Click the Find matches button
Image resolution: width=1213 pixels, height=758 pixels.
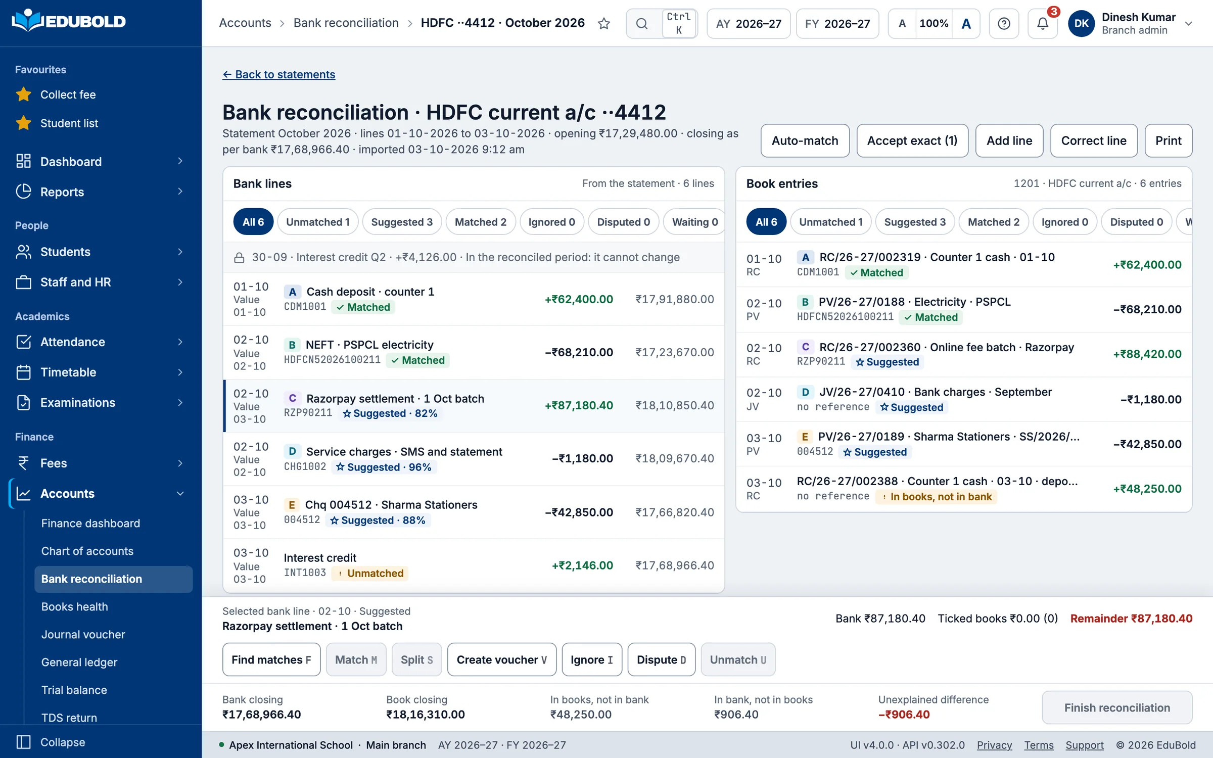click(x=271, y=659)
